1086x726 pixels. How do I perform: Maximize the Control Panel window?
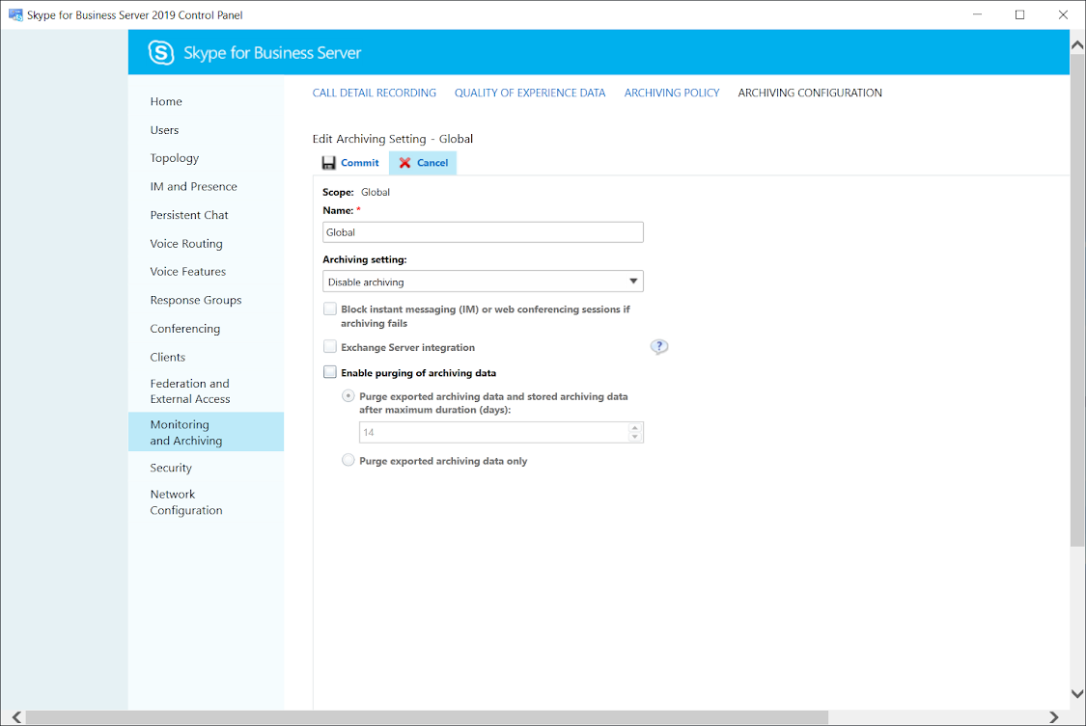pyautogui.click(x=1019, y=14)
